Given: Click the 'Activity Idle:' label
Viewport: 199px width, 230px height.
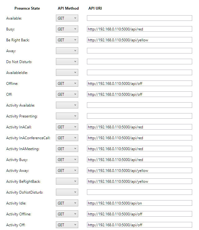Looking at the screenshot, I should [x=16, y=203].
